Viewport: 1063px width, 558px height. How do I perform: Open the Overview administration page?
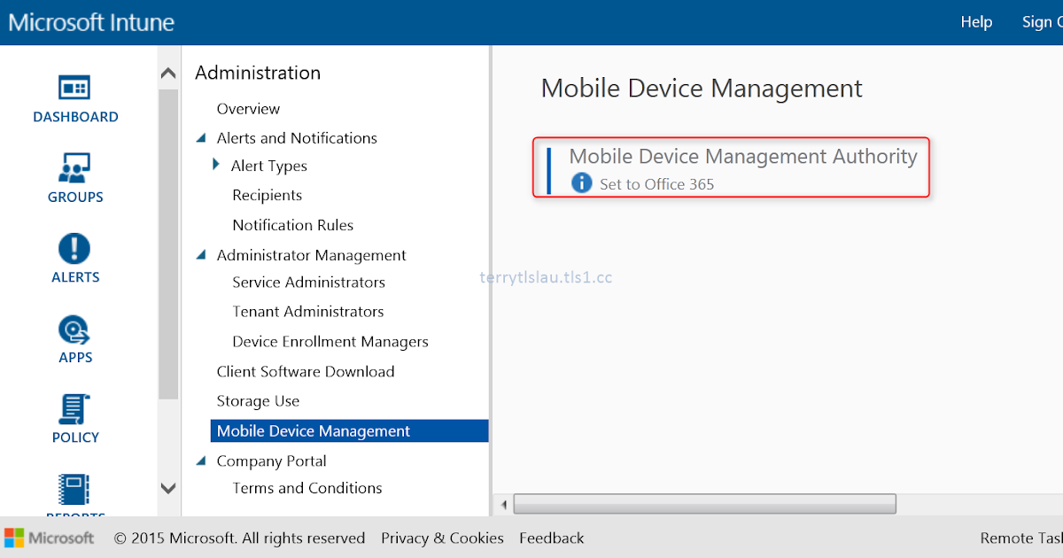tap(248, 108)
